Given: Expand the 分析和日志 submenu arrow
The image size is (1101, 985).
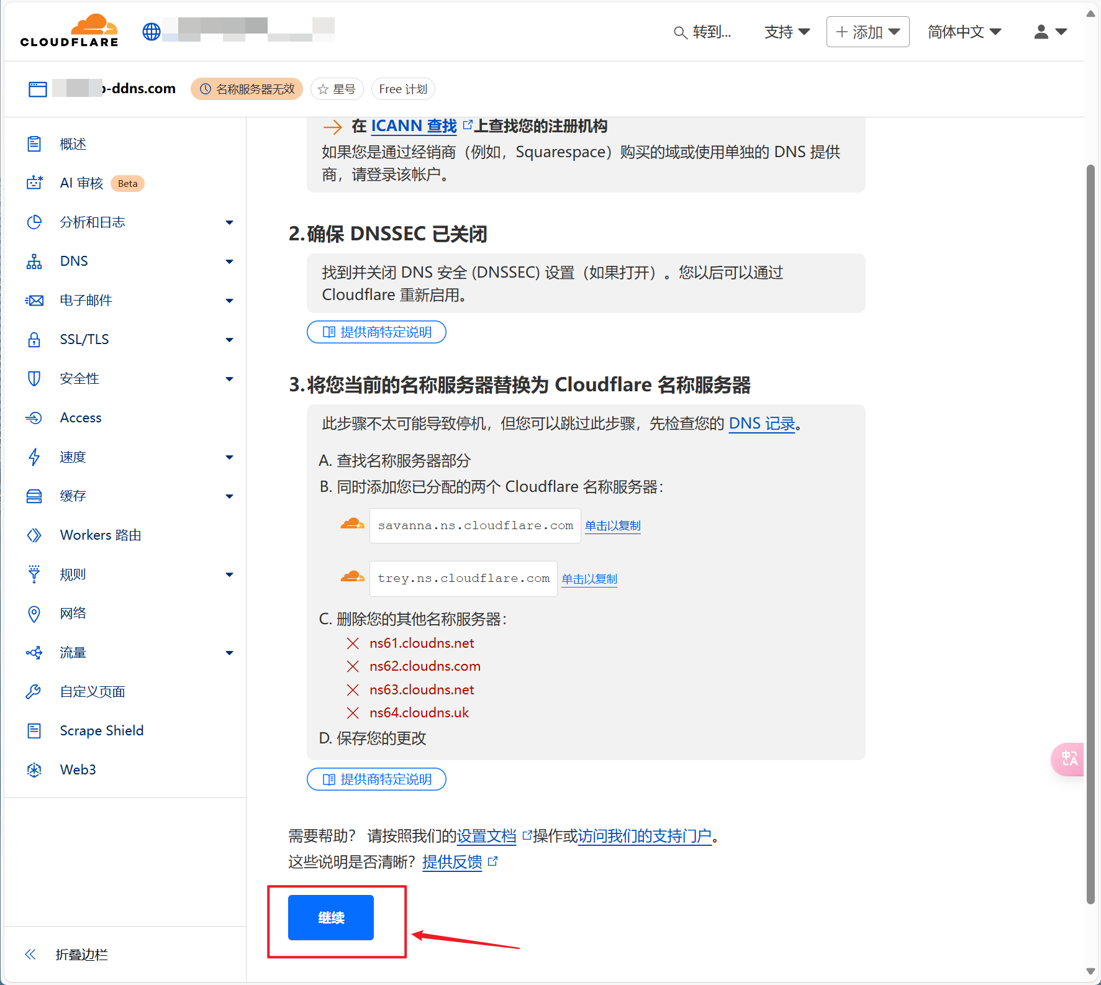Looking at the screenshot, I should pyautogui.click(x=229, y=222).
